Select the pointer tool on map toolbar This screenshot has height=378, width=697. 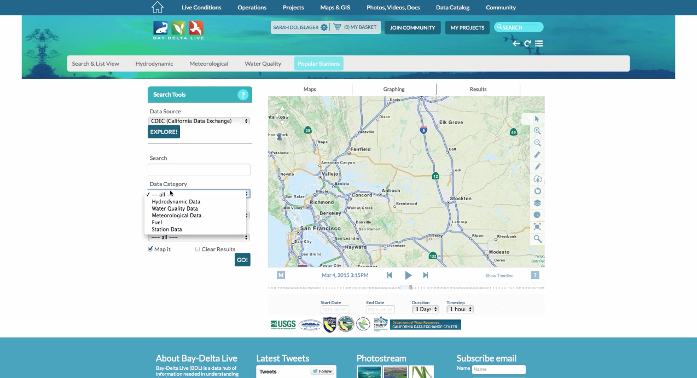coord(537,119)
